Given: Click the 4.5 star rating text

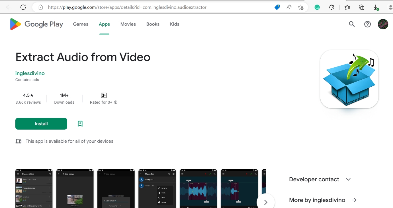Looking at the screenshot, I should (x=28, y=95).
